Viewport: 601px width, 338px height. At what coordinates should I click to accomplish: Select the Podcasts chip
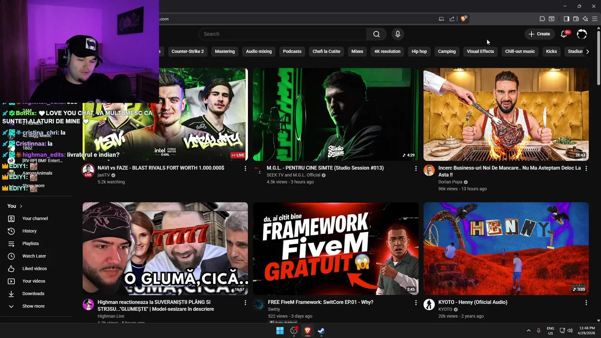292,51
